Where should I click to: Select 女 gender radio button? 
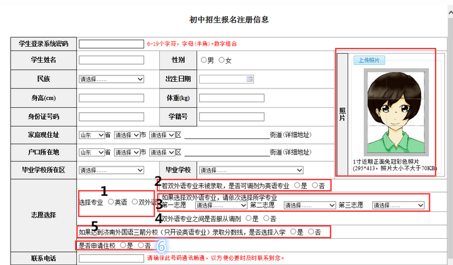pos(221,60)
